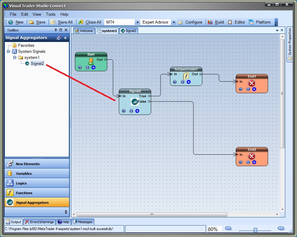Click the info icon on End2 block
297x237 pixels.
[248, 162]
